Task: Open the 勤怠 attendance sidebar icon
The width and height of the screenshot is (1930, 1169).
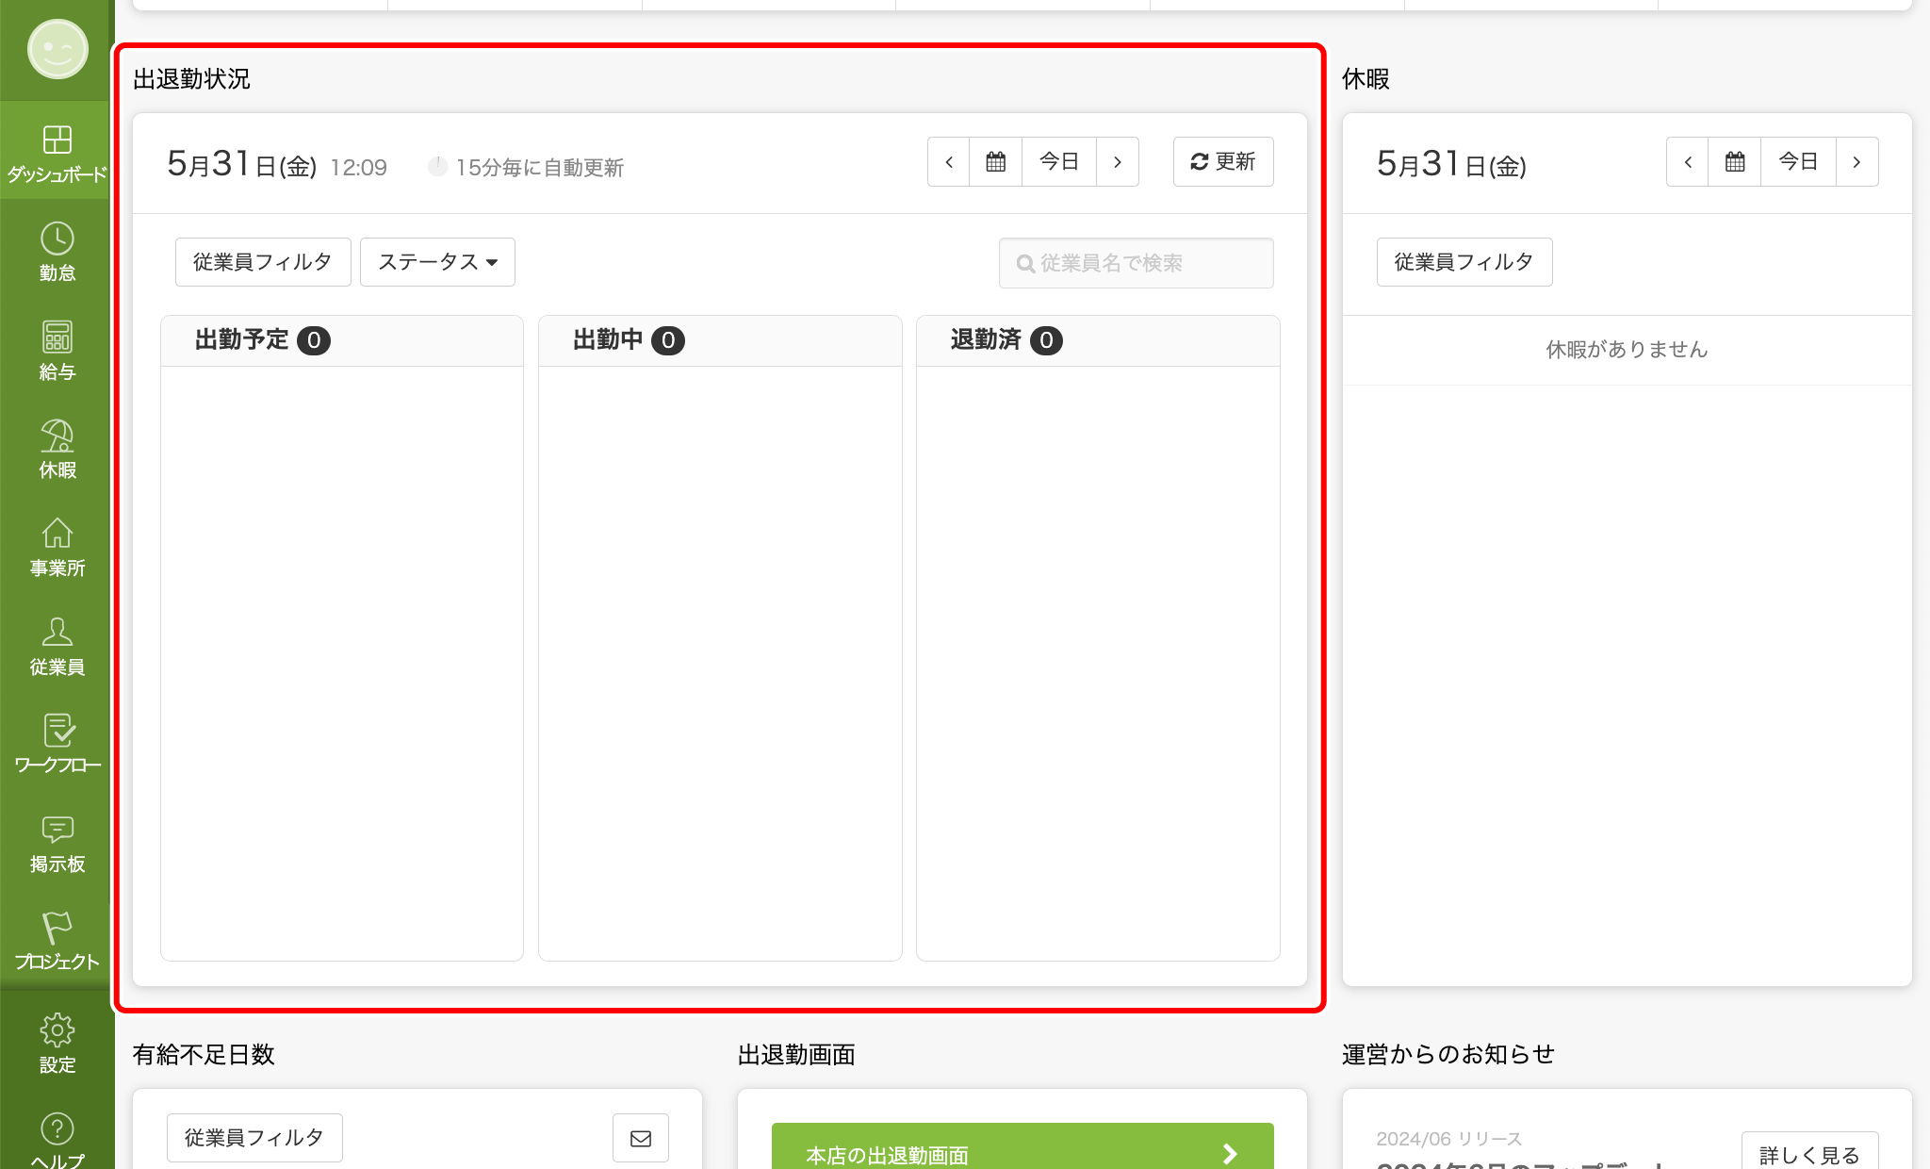Action: [57, 251]
